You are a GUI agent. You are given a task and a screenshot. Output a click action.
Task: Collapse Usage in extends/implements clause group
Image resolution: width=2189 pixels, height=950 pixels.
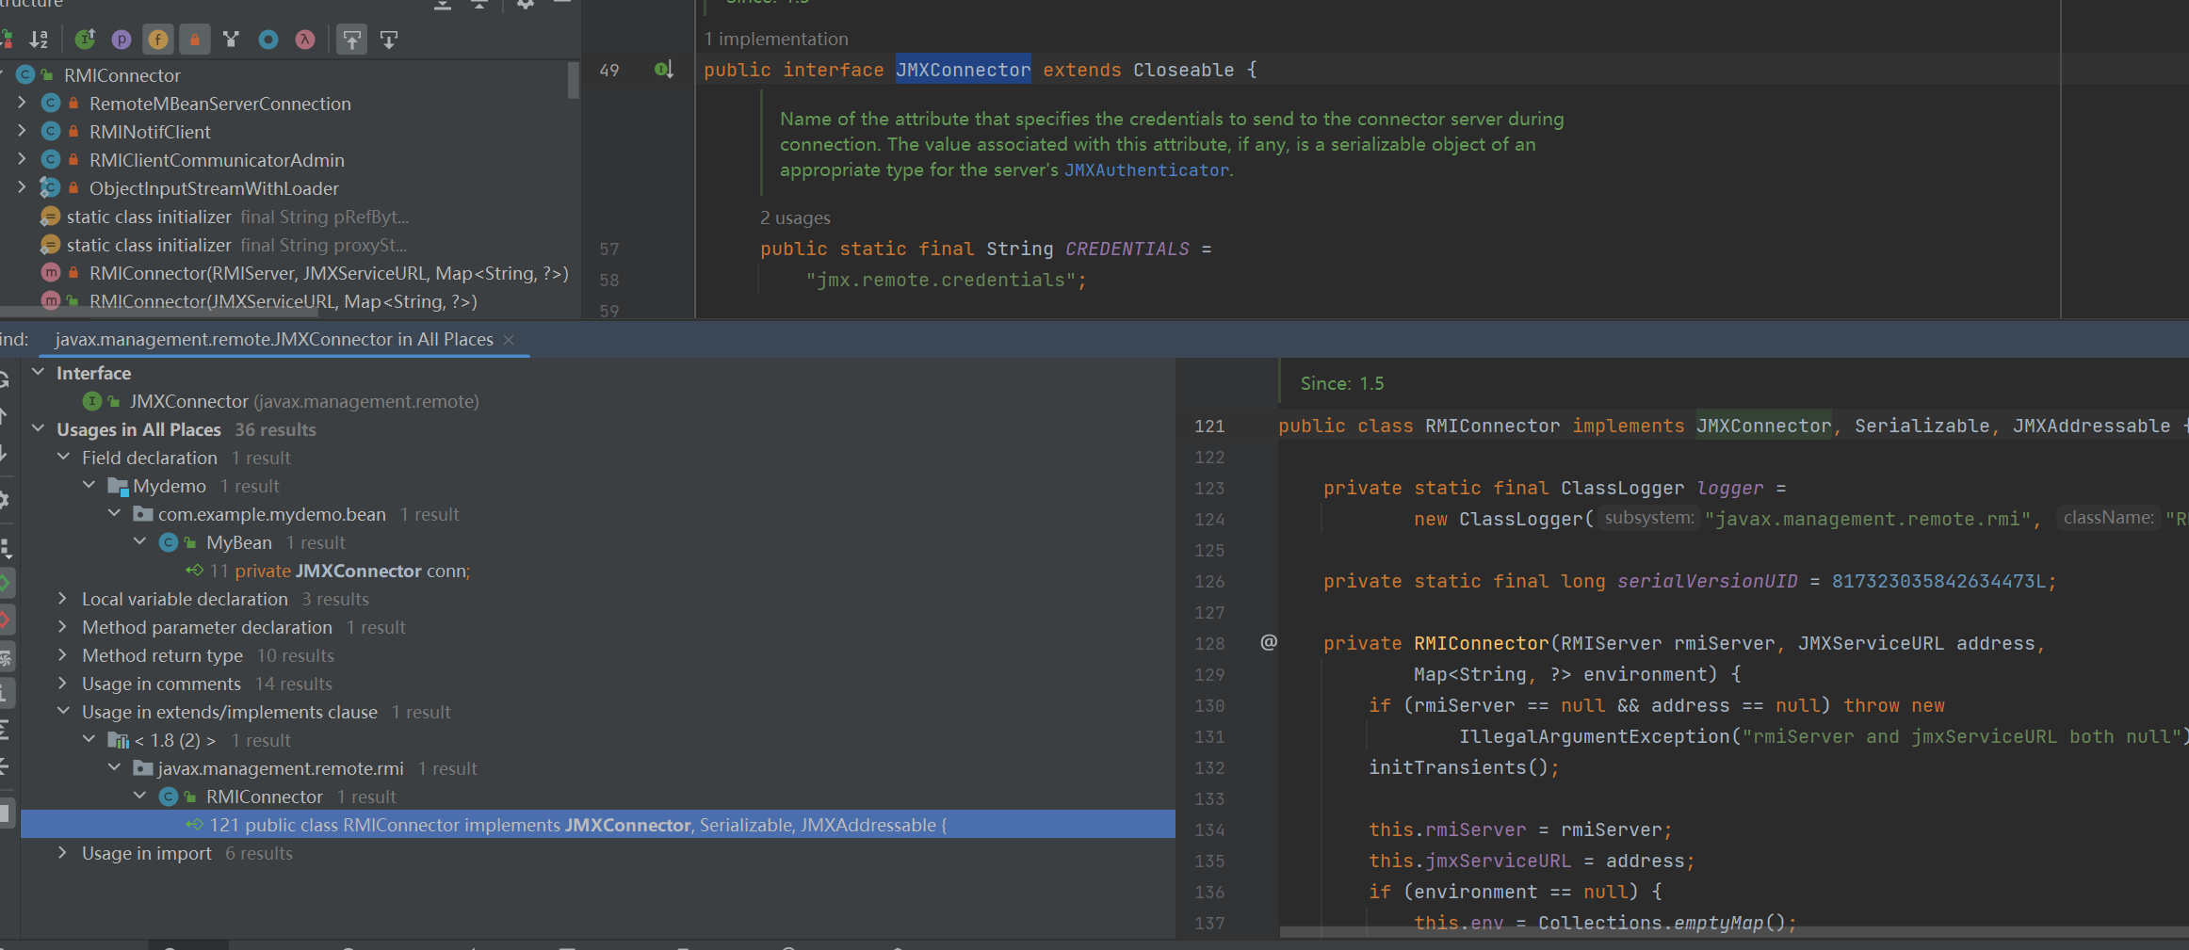click(x=64, y=712)
